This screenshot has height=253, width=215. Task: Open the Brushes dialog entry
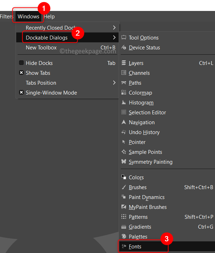167,187
